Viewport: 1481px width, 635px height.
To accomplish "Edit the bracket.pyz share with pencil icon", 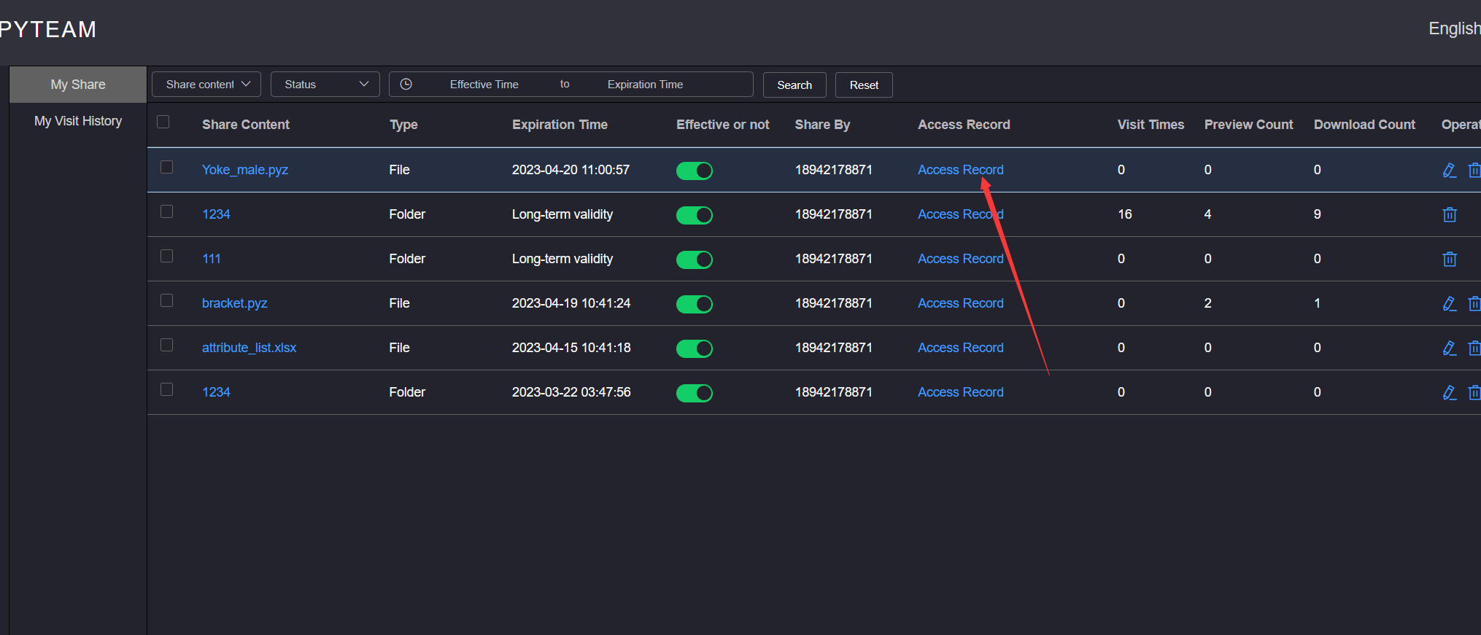I will pos(1450,303).
